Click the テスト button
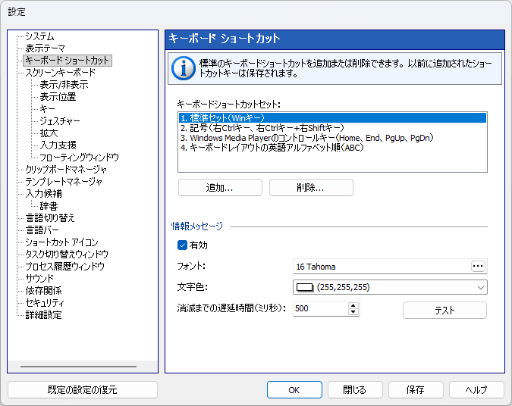The width and height of the screenshot is (512, 406). 444,310
